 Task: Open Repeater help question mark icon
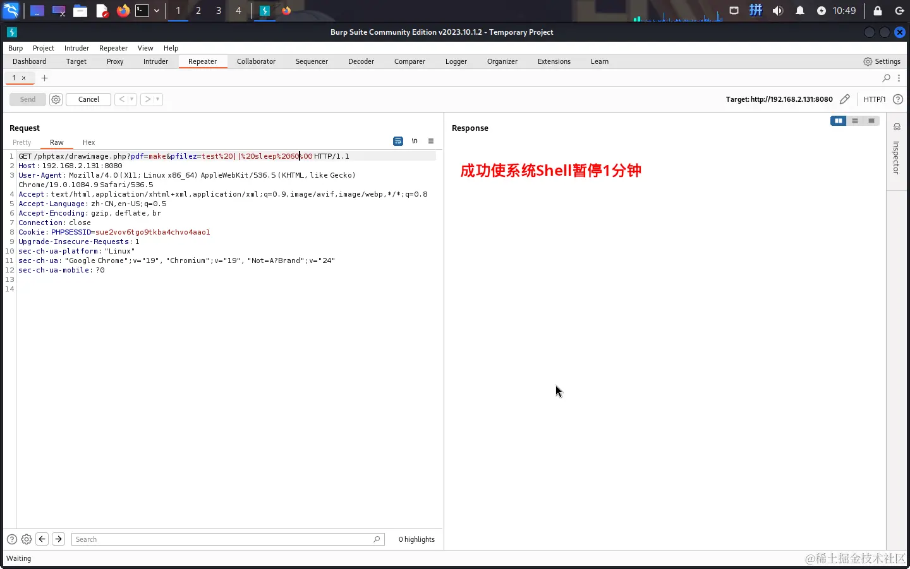coord(898,99)
